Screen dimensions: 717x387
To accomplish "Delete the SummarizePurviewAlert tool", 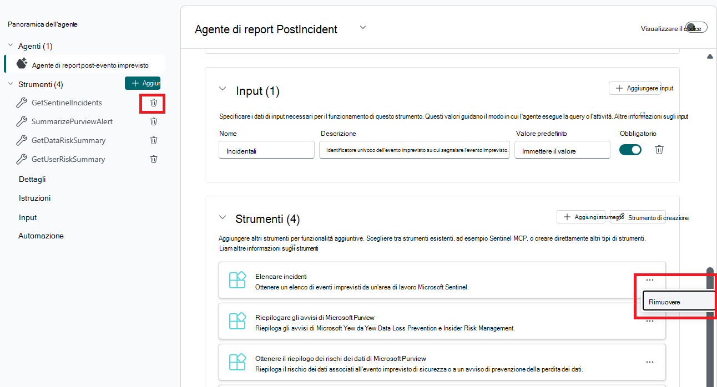I will (154, 121).
